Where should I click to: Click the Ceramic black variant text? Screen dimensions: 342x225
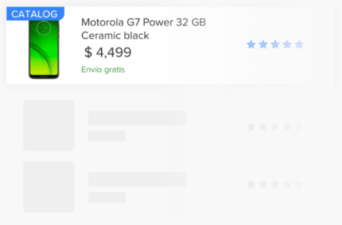115,36
